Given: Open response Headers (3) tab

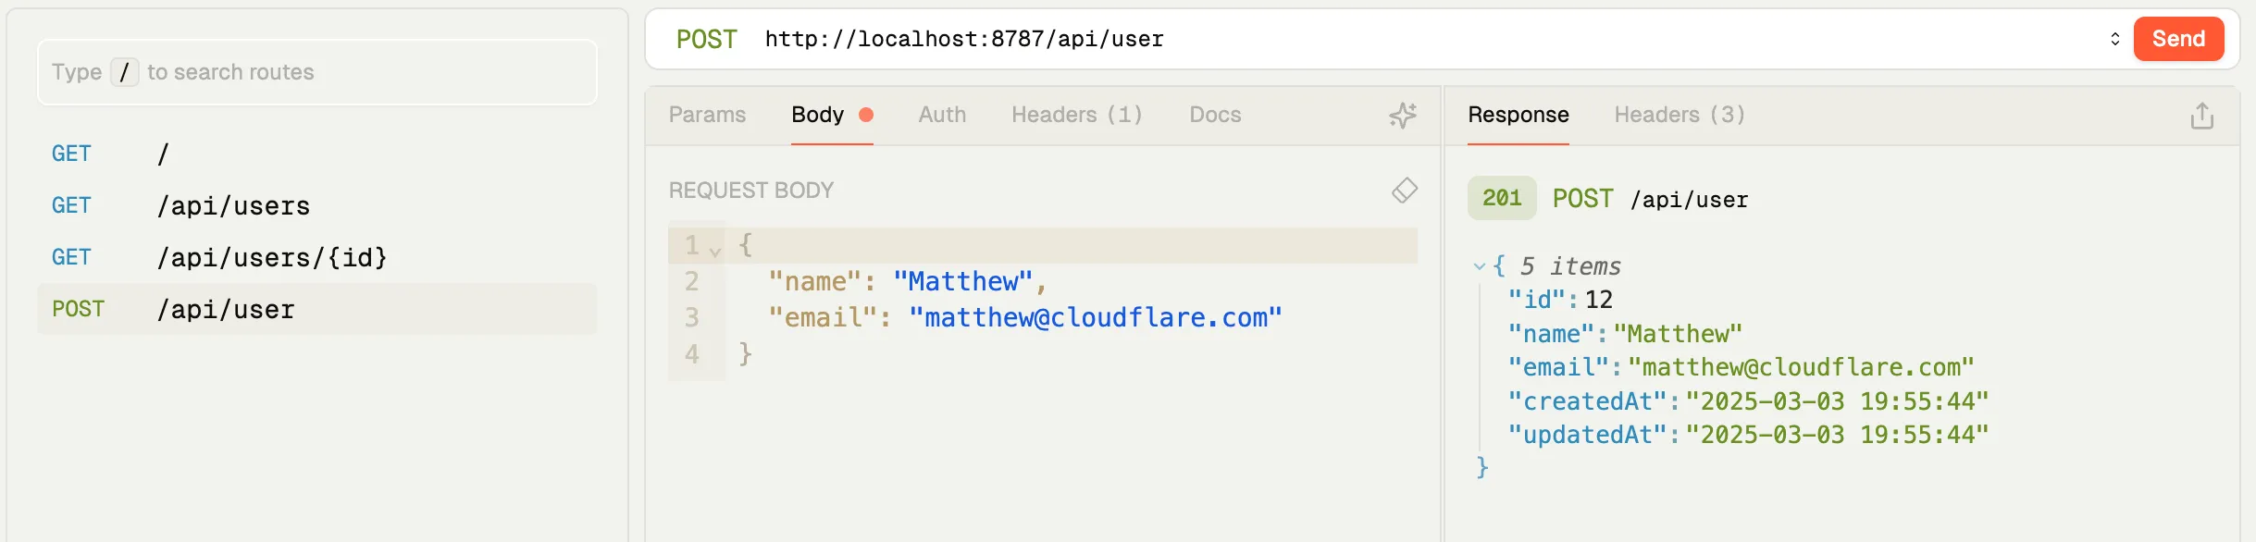Looking at the screenshot, I should point(1679,115).
